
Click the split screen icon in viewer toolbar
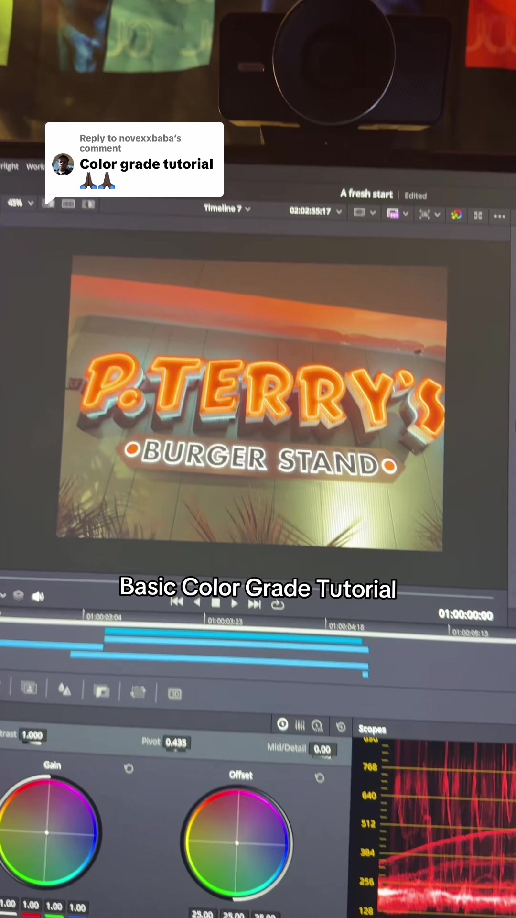pyautogui.click(x=68, y=204)
